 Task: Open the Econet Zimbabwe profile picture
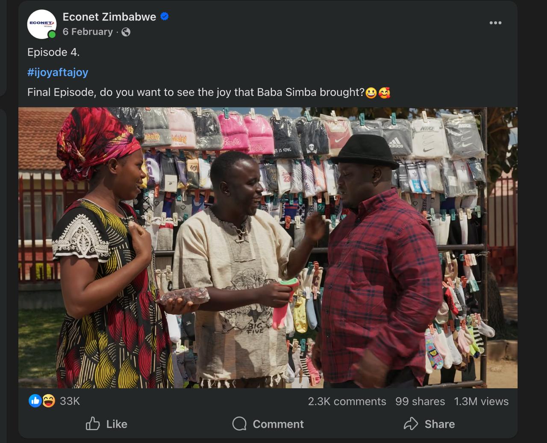41,24
